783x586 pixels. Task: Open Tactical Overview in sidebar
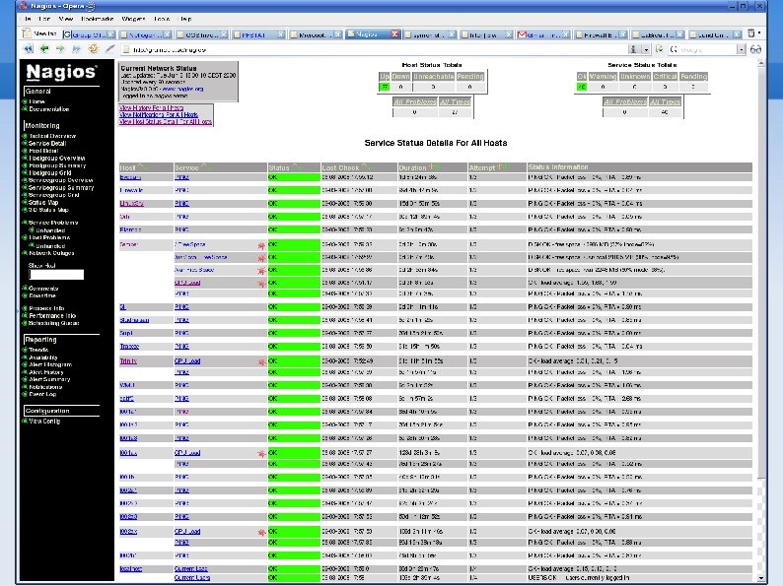52,136
